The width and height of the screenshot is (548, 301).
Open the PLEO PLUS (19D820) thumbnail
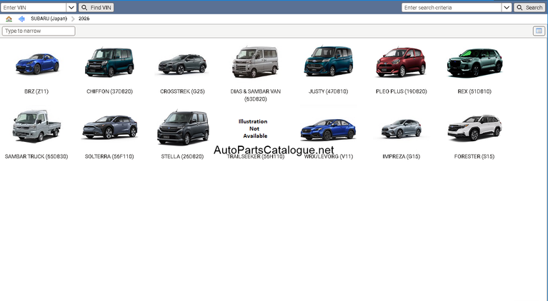401,62
